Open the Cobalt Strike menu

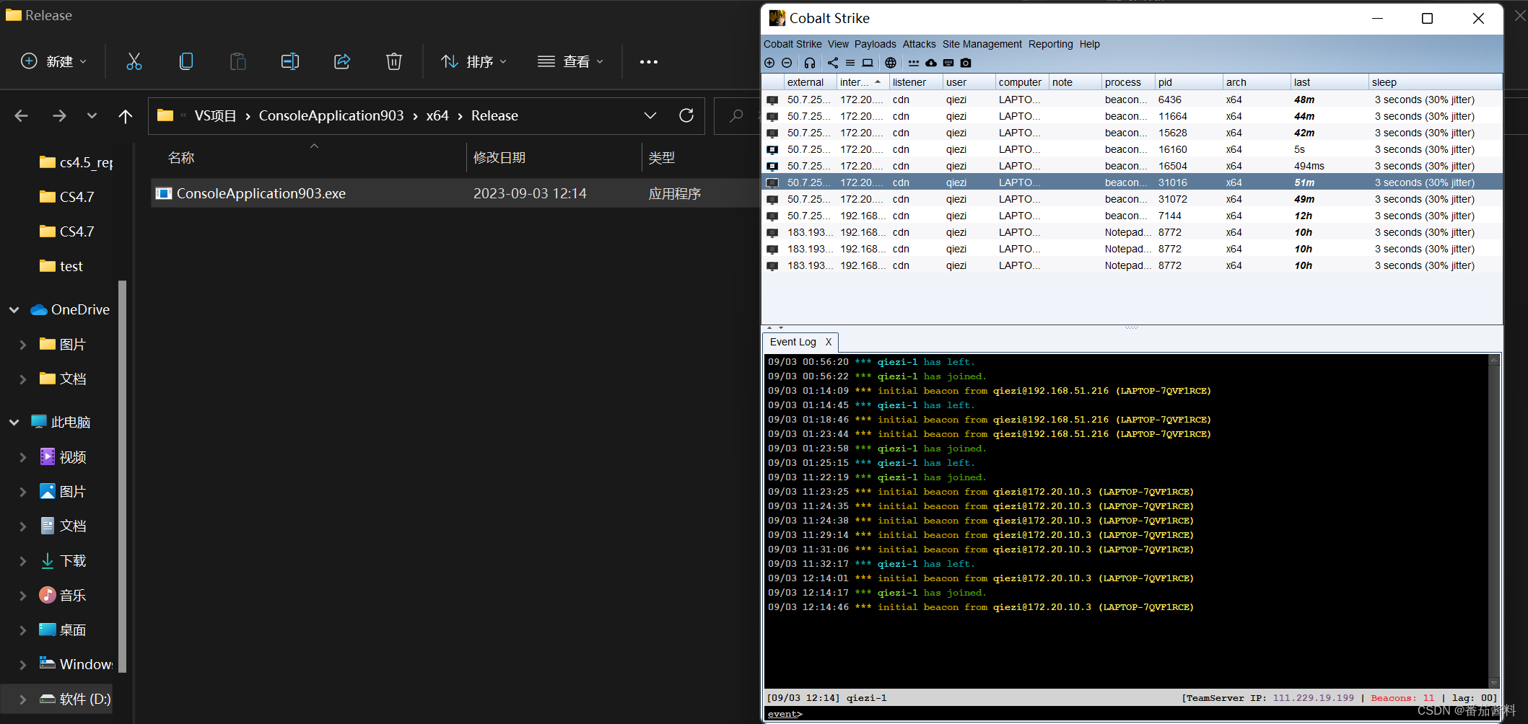click(x=793, y=44)
